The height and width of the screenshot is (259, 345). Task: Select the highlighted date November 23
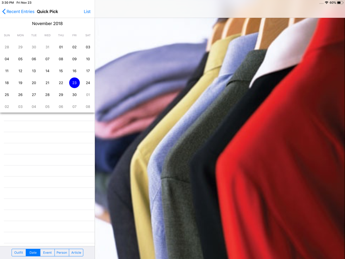click(75, 83)
